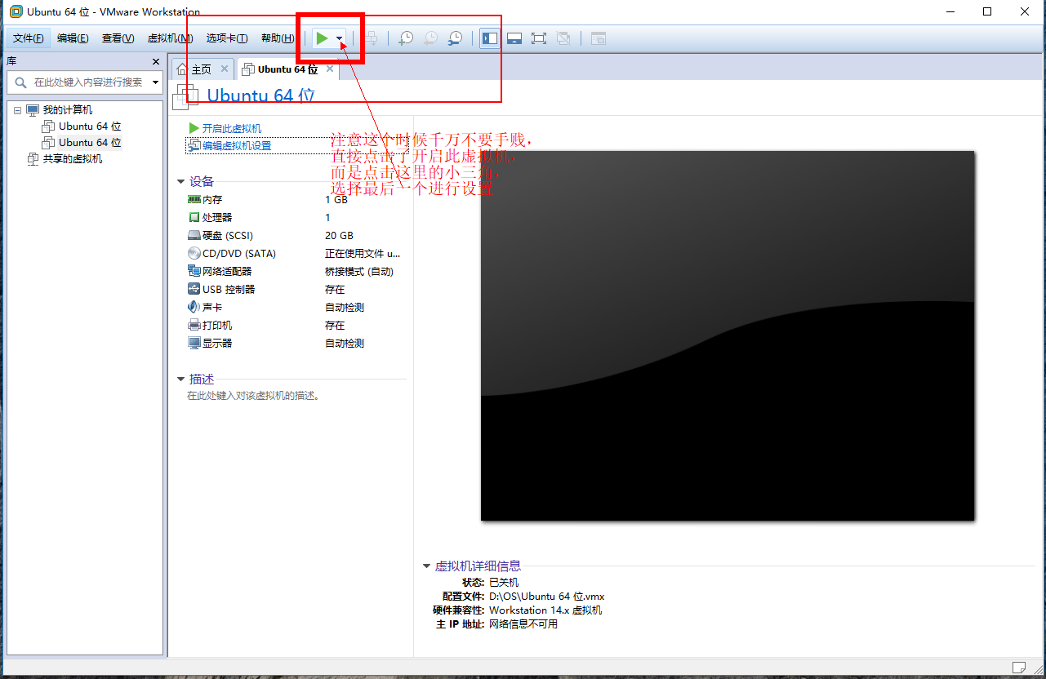The height and width of the screenshot is (679, 1046).
Task: Collapse the 设备 section
Action: click(x=180, y=182)
